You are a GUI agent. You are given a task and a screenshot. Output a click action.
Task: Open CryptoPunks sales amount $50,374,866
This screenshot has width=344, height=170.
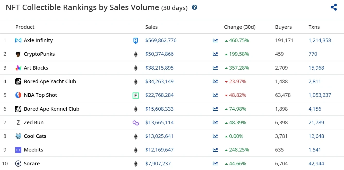coord(159,54)
